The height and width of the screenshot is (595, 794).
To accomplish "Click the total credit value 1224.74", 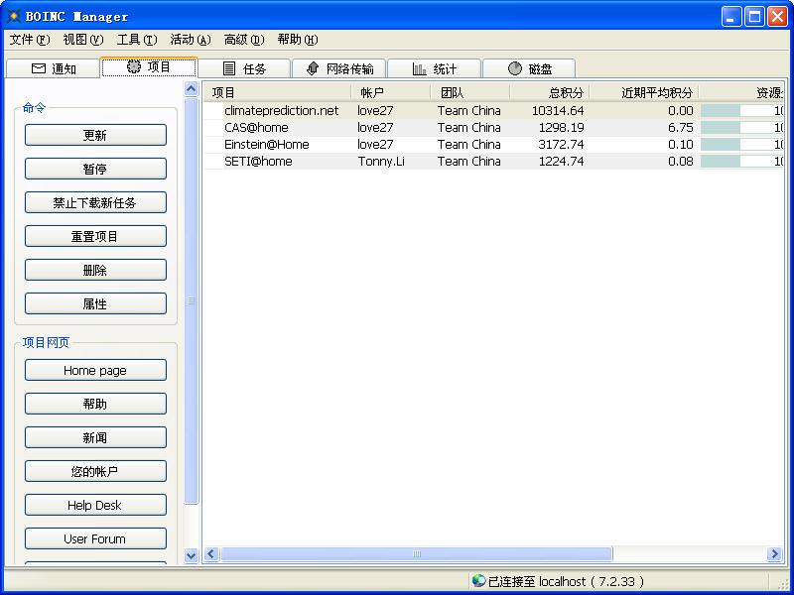I will 561,162.
